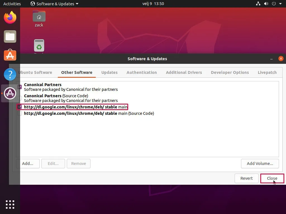Image resolution: width=286 pixels, height=214 pixels.
Task: Select Canonical Partners row text
Action: pos(71,87)
